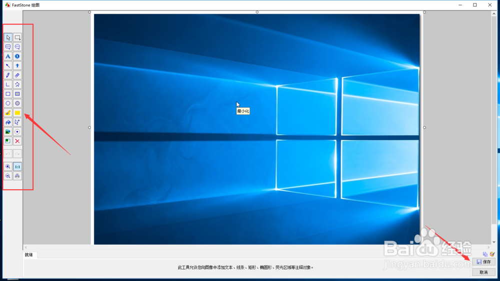Click the copy-to-clipboard icon above 保存
Image resolution: width=500 pixels, height=281 pixels.
pyautogui.click(x=485, y=254)
